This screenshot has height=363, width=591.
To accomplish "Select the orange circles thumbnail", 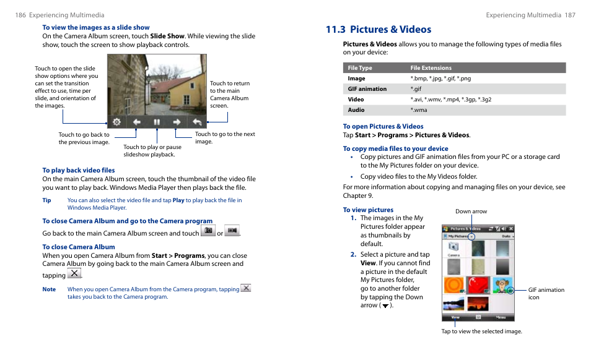I will point(454,285).
